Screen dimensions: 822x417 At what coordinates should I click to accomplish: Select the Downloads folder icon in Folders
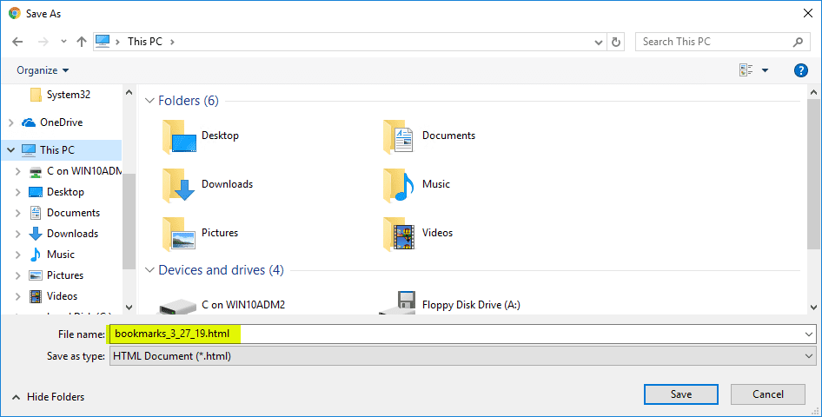coord(179,185)
